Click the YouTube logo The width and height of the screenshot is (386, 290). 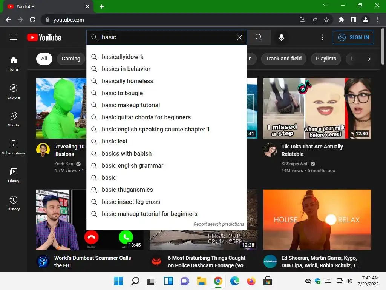click(44, 37)
